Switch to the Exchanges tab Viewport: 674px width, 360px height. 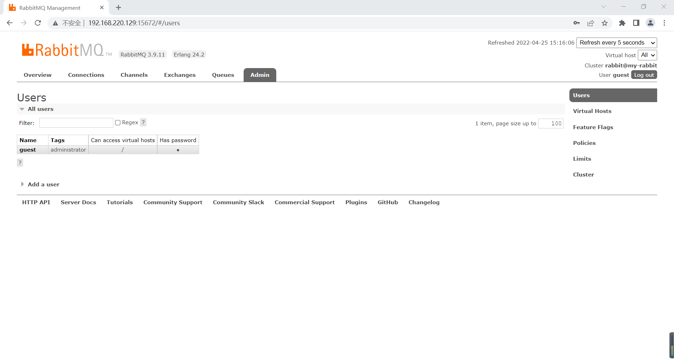(x=180, y=75)
